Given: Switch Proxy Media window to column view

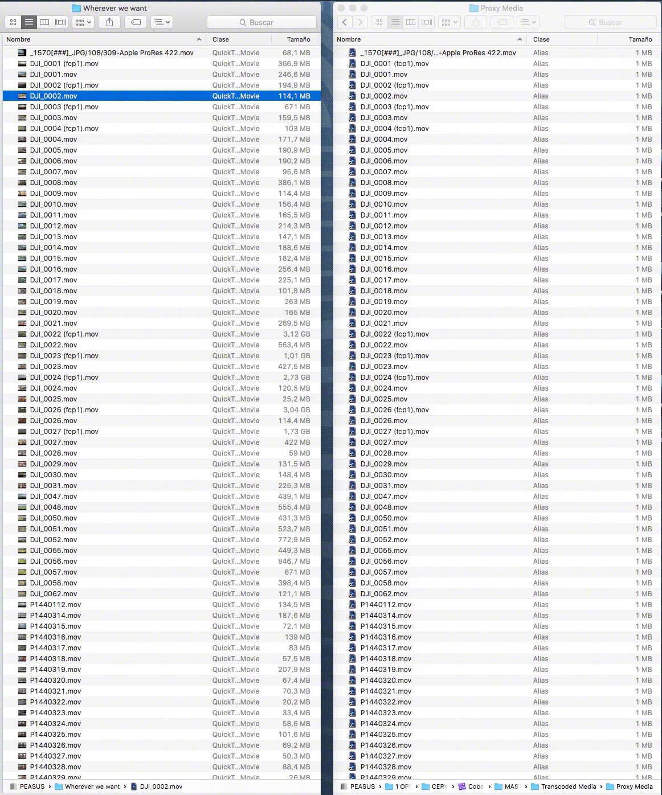Looking at the screenshot, I should tap(411, 22).
